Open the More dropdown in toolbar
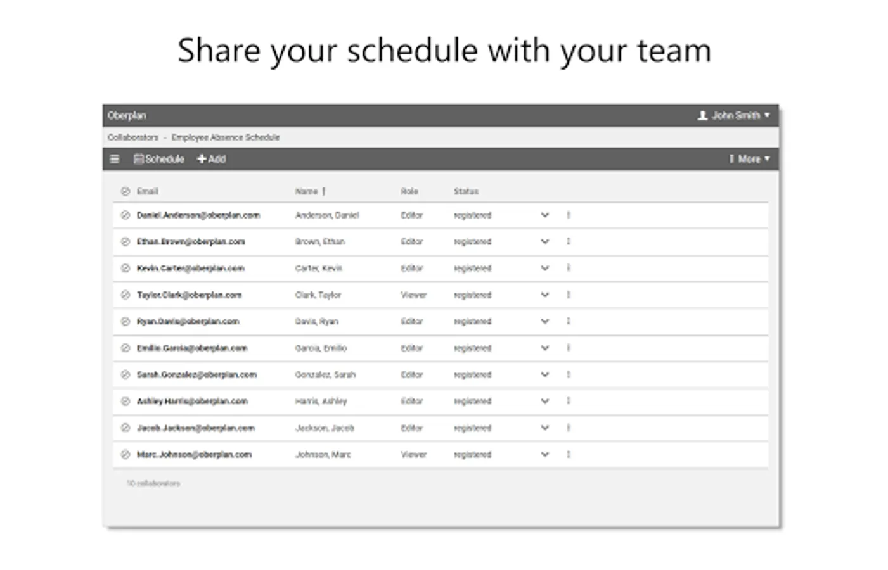This screenshot has width=888, height=570. click(x=750, y=159)
